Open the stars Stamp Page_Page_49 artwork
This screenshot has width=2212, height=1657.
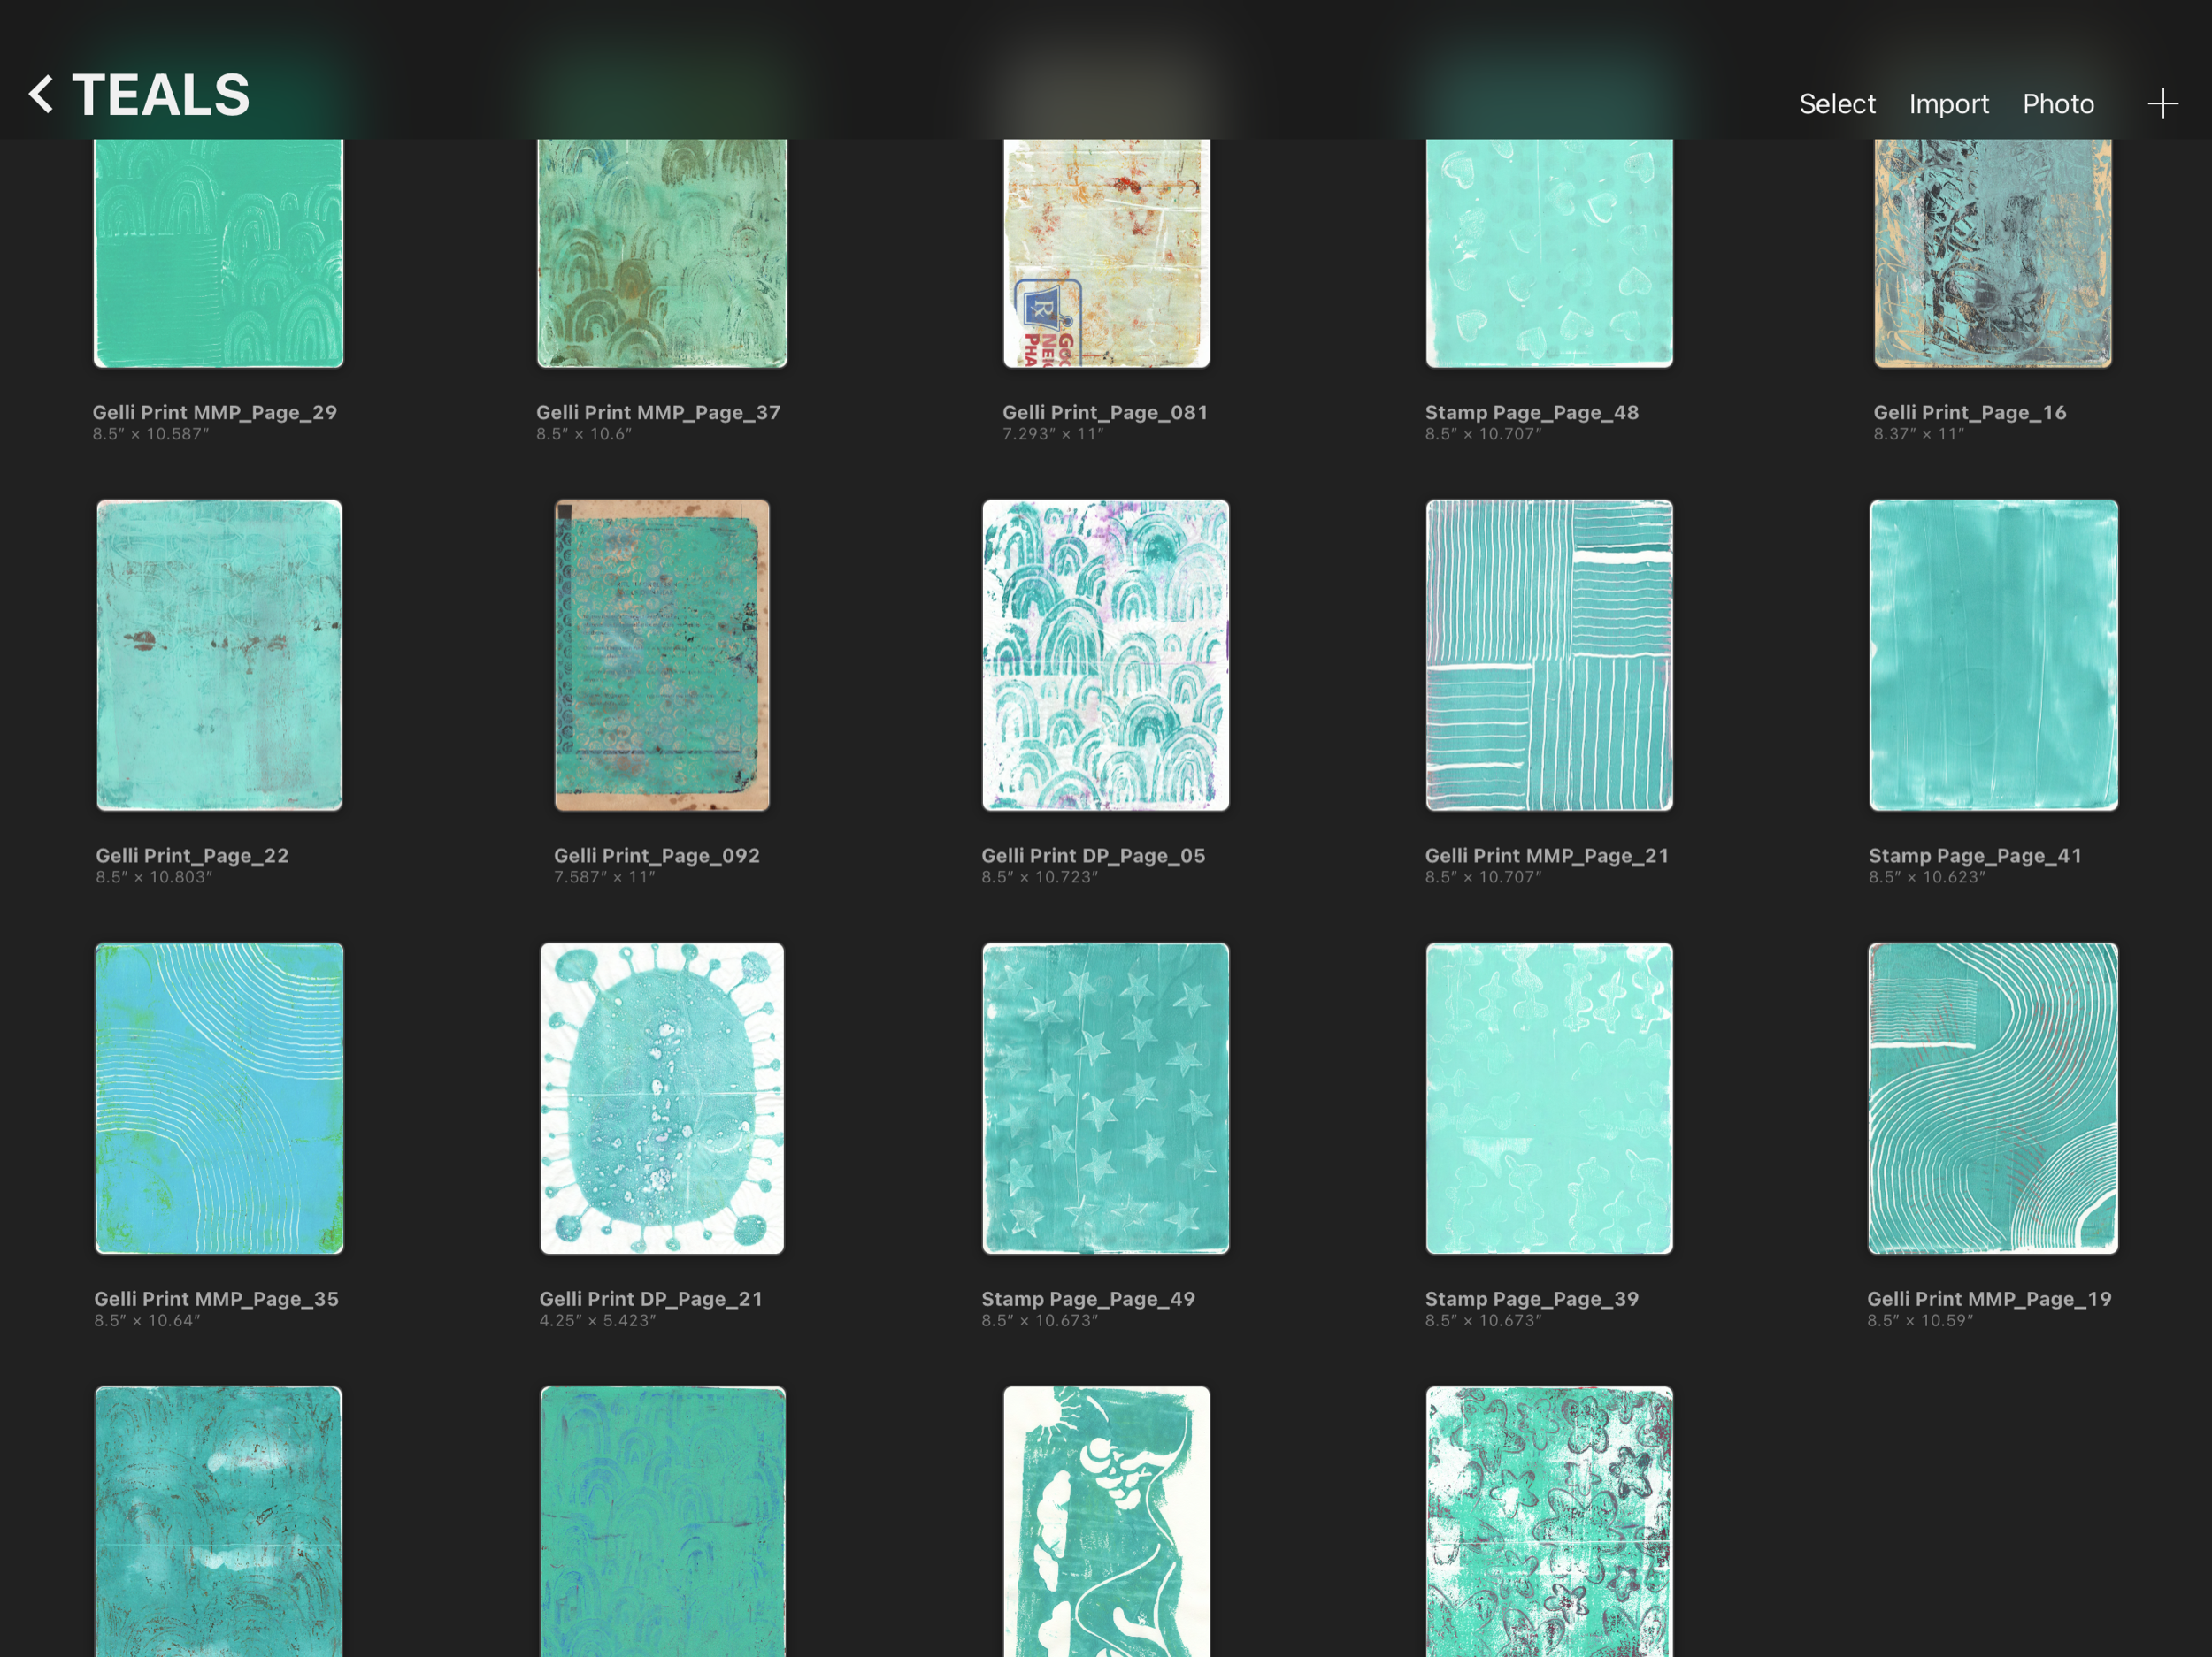coord(1105,1097)
